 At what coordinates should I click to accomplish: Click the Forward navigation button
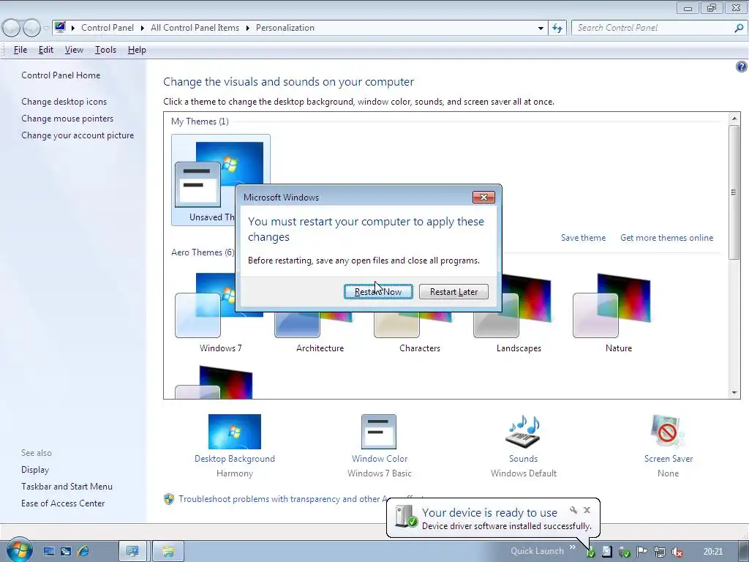[31, 29]
